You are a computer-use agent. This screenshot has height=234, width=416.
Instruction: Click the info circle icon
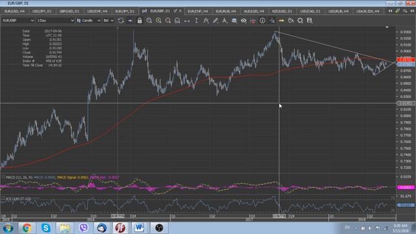pyautogui.click(x=263, y=20)
